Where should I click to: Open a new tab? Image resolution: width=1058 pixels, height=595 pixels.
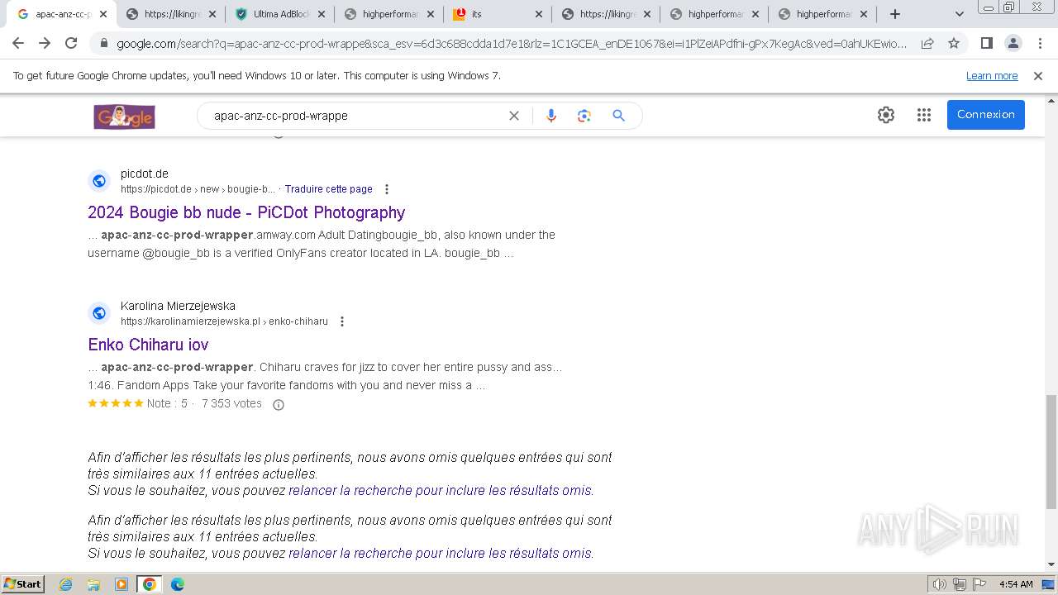895,14
